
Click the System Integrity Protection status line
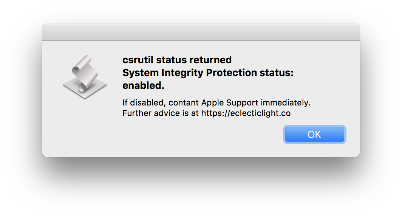[x=208, y=72]
